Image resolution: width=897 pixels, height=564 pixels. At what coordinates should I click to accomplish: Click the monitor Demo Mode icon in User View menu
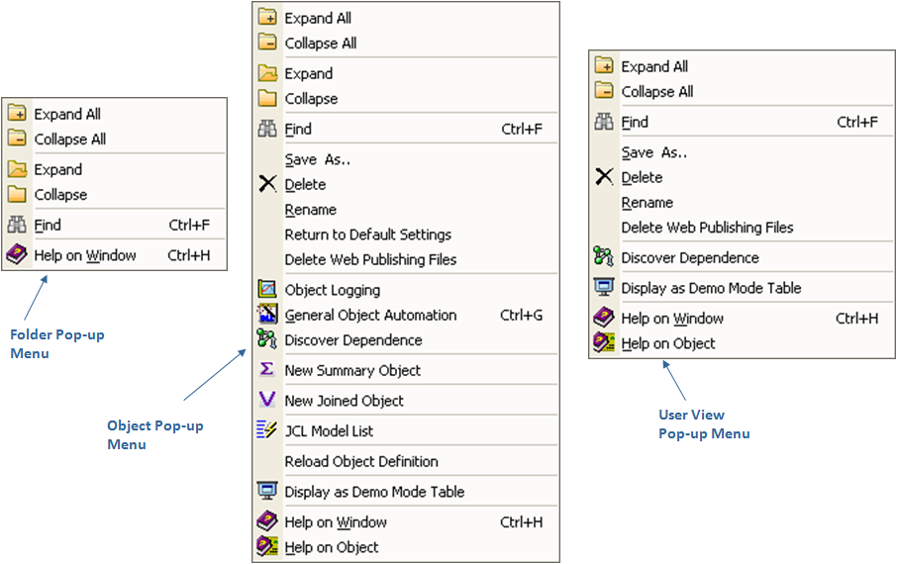(x=604, y=287)
